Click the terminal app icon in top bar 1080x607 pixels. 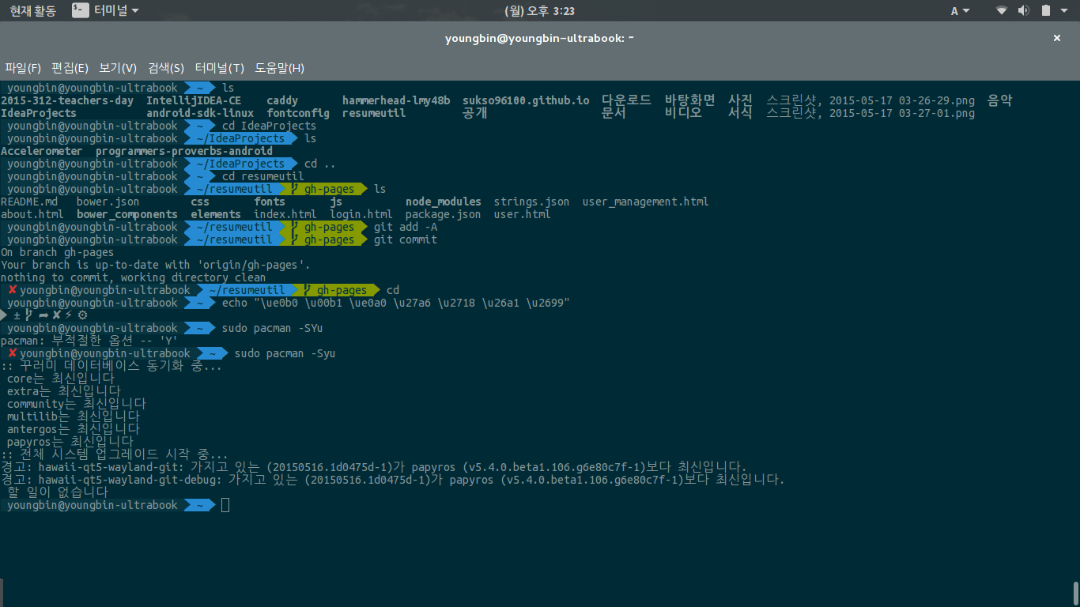80,10
